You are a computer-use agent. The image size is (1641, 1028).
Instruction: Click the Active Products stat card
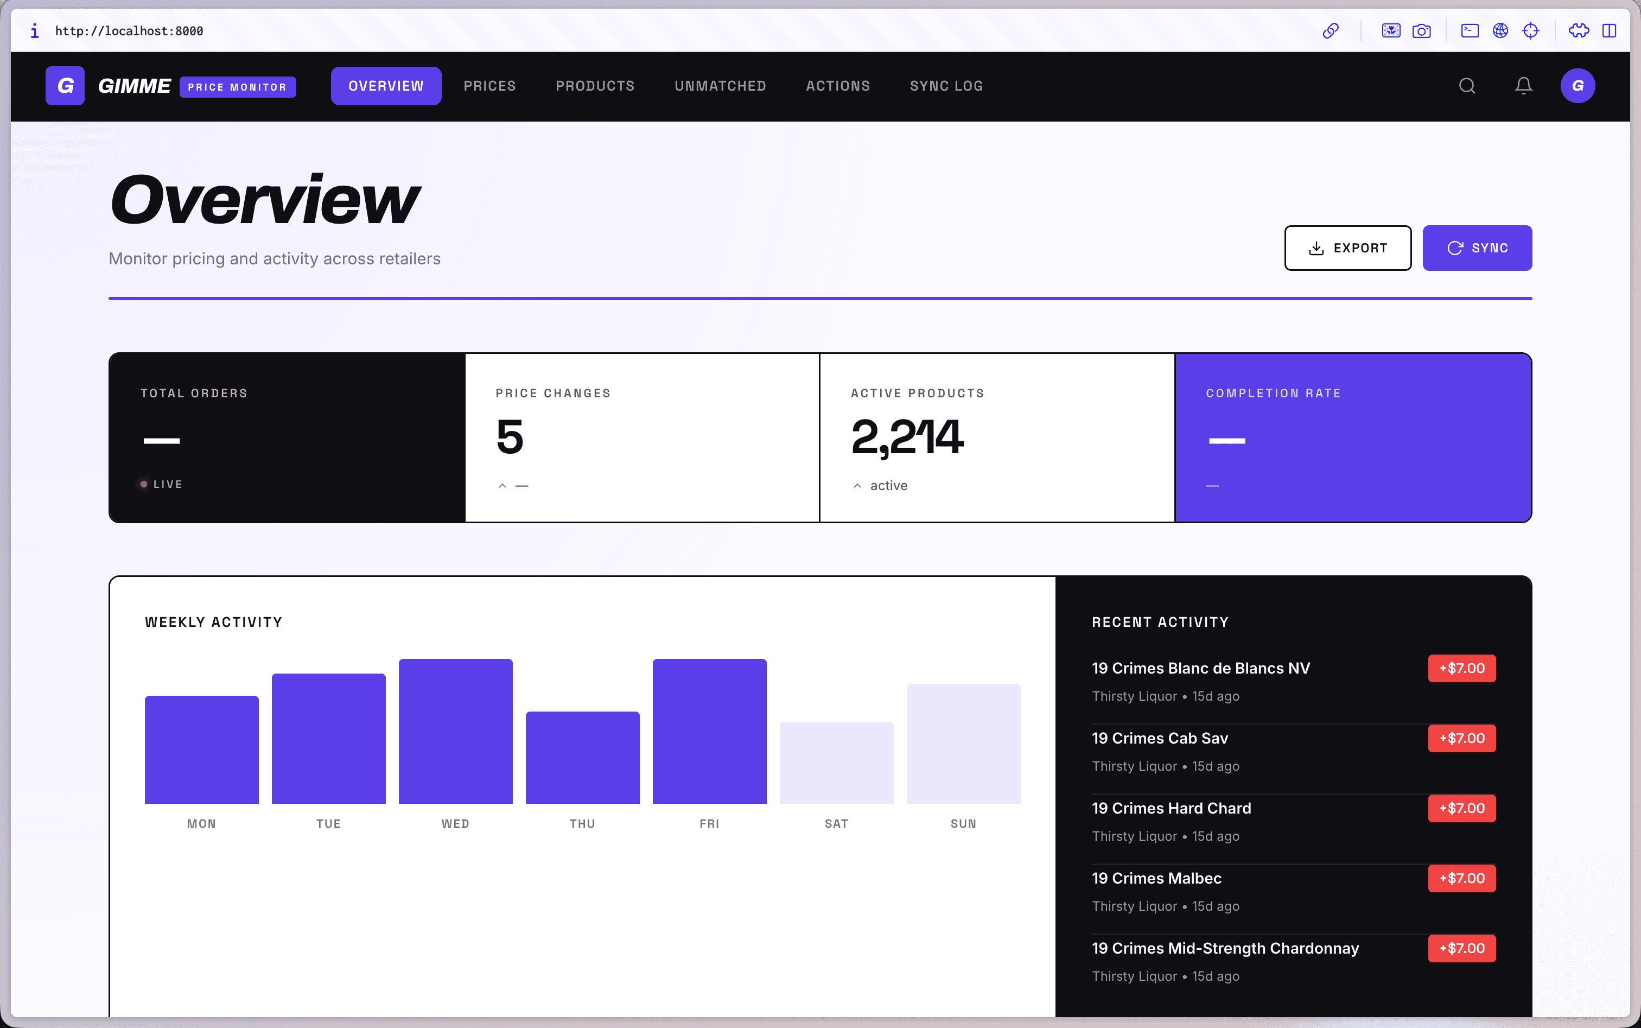(x=996, y=438)
